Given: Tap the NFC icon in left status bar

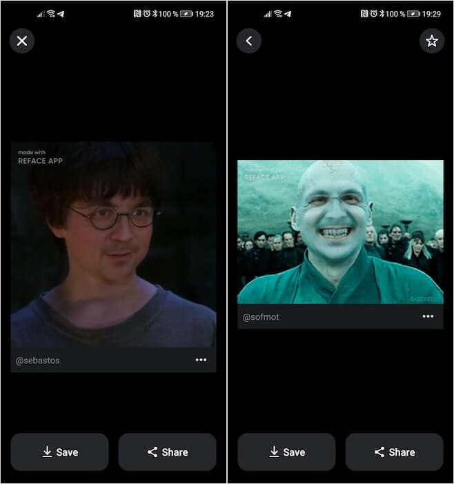Looking at the screenshot, I should point(137,14).
